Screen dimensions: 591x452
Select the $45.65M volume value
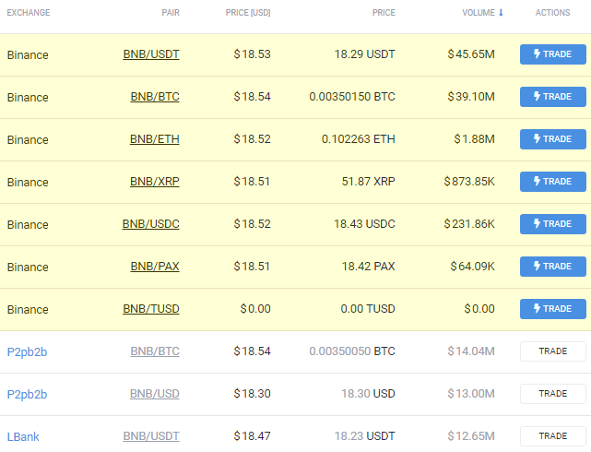coord(471,54)
